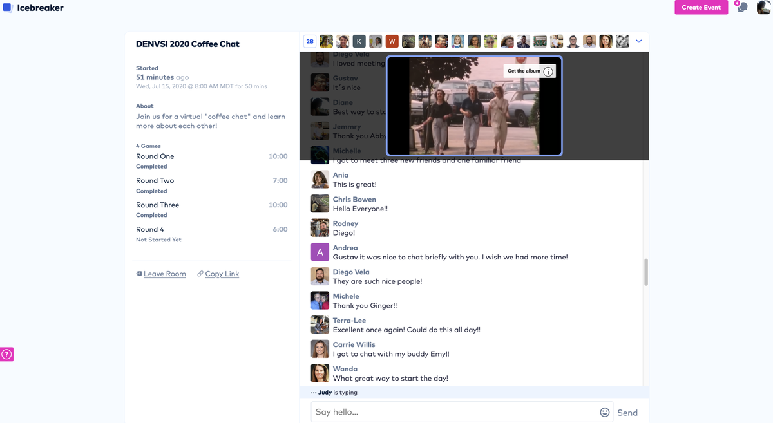Viewport: 773px width, 423px height.
Task: Click Andrea's purple A avatar
Action: pos(320,252)
